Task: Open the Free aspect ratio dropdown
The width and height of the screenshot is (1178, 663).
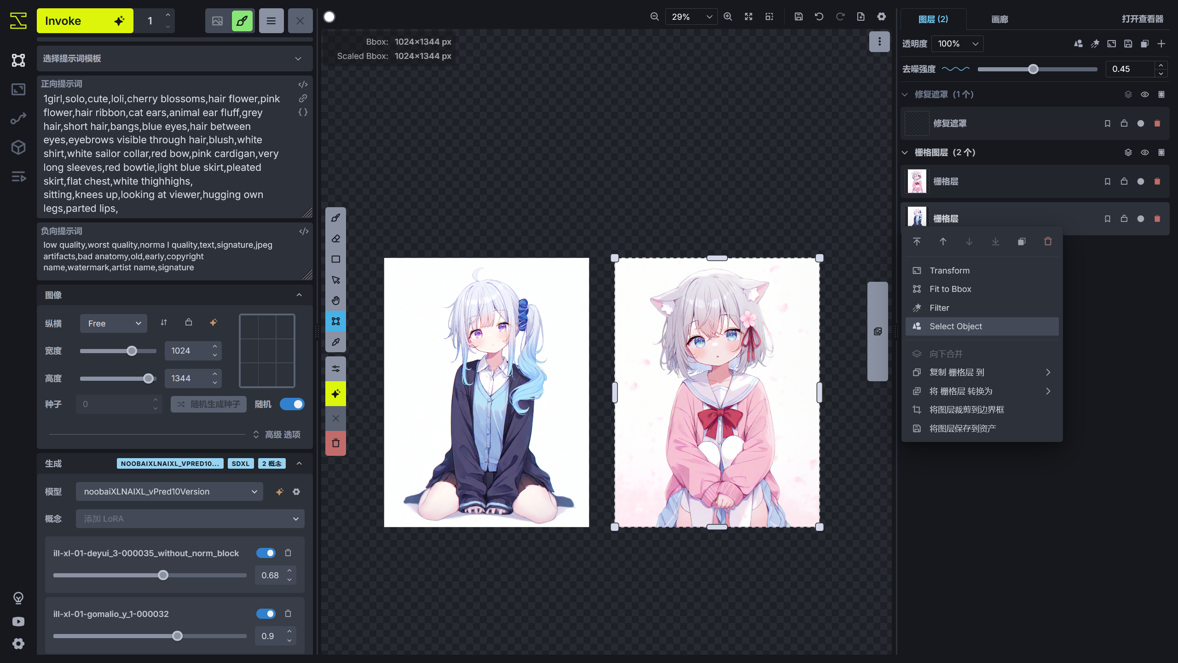Action: point(113,323)
